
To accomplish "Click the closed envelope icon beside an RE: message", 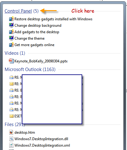I will (x=11, y=84).
